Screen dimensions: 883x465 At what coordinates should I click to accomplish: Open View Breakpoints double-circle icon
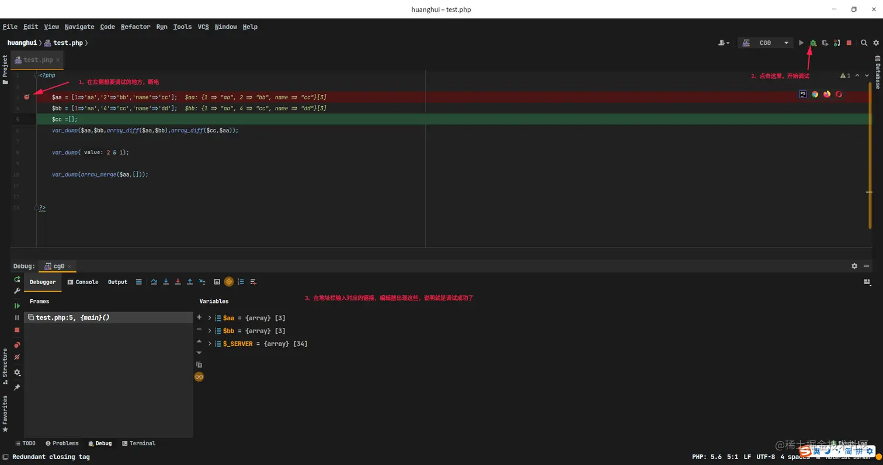[x=17, y=345]
